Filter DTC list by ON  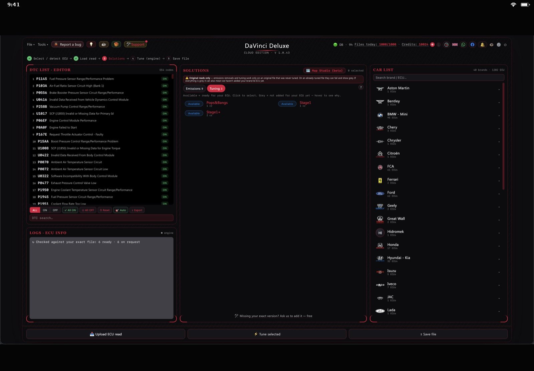coord(45,210)
